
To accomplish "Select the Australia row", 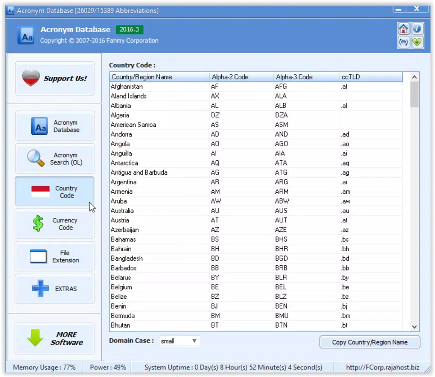I will (x=256, y=211).
